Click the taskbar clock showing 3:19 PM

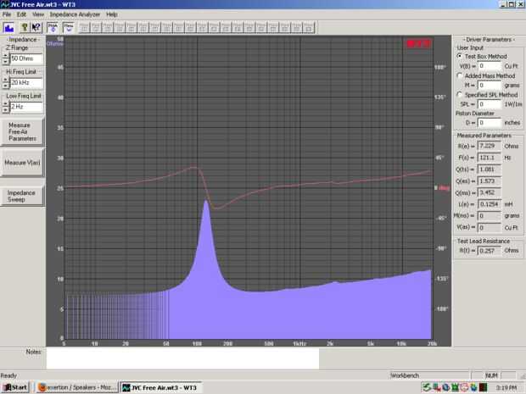[x=506, y=387]
